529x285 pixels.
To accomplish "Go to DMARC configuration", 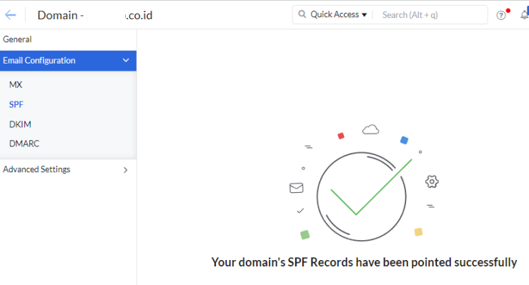I will tap(24, 144).
